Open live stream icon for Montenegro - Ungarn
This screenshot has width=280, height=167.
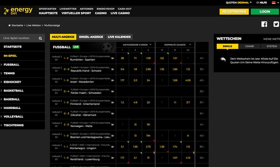[x=113, y=147]
